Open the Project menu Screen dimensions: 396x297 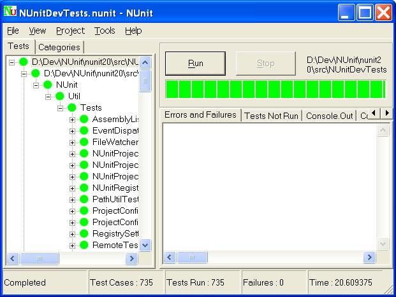[70, 31]
